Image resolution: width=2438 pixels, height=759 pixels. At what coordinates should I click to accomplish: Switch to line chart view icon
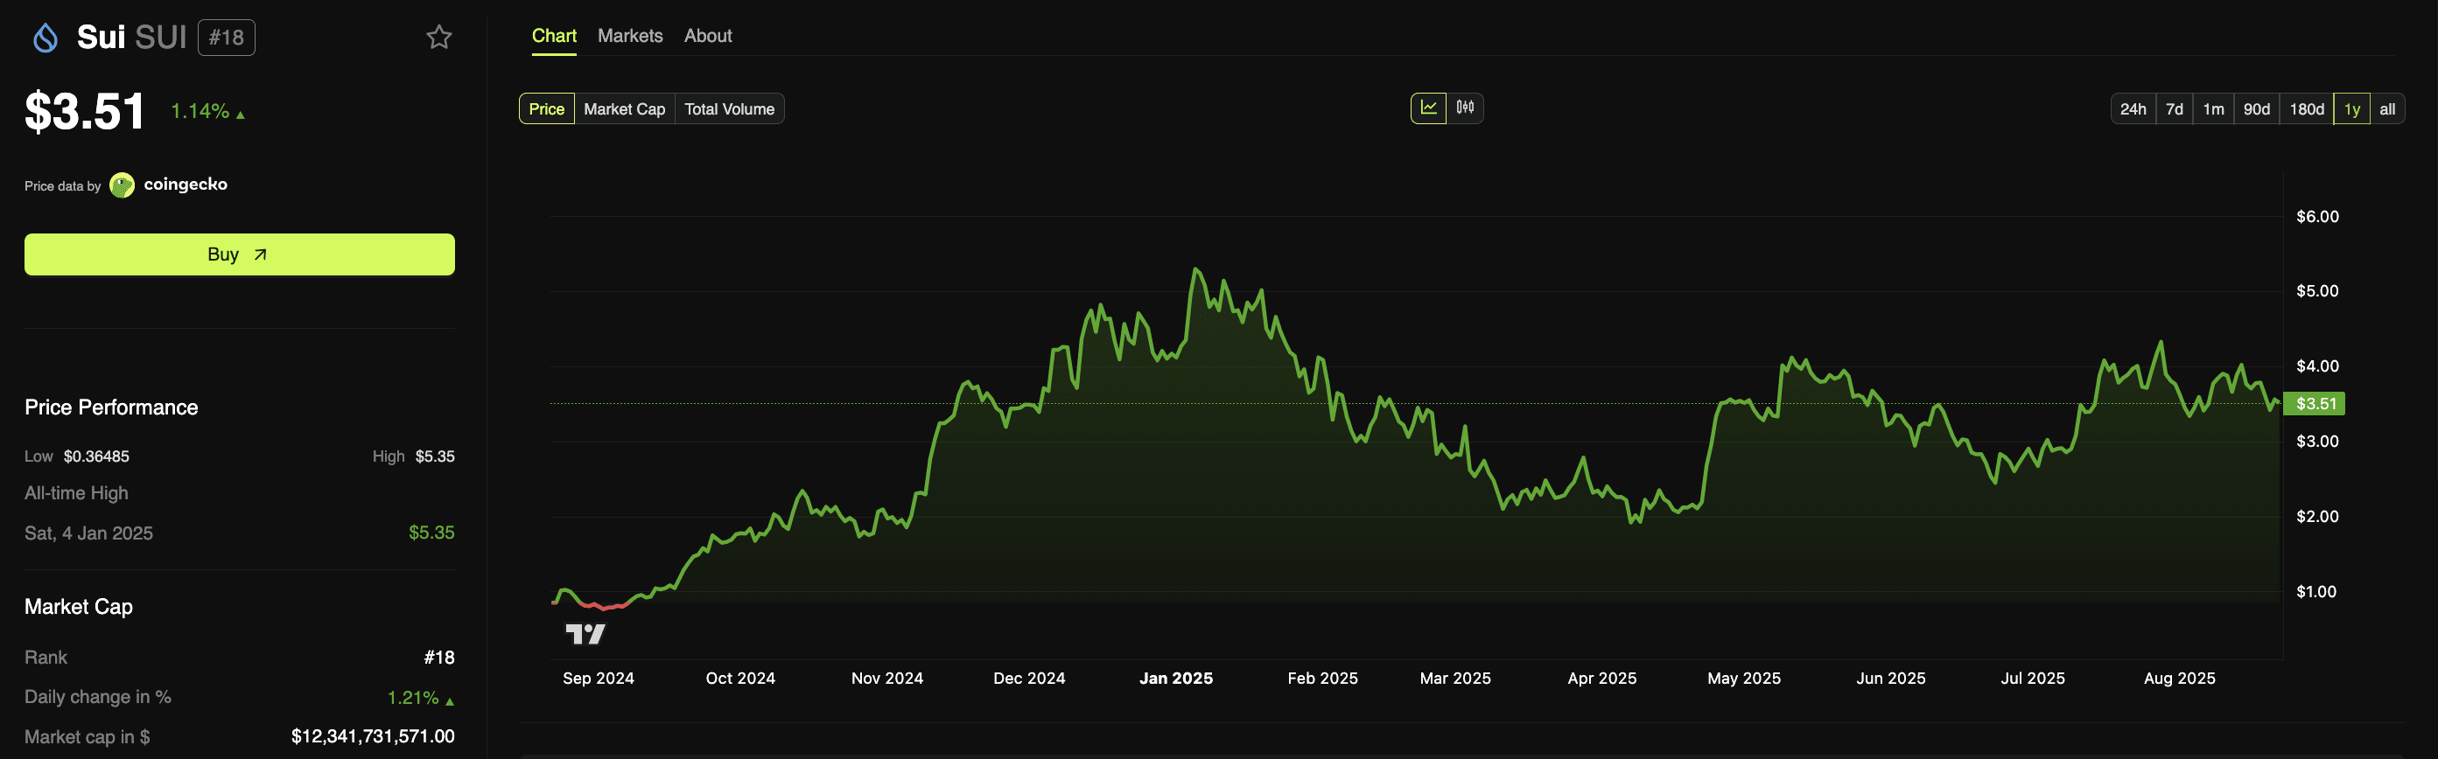point(1428,108)
